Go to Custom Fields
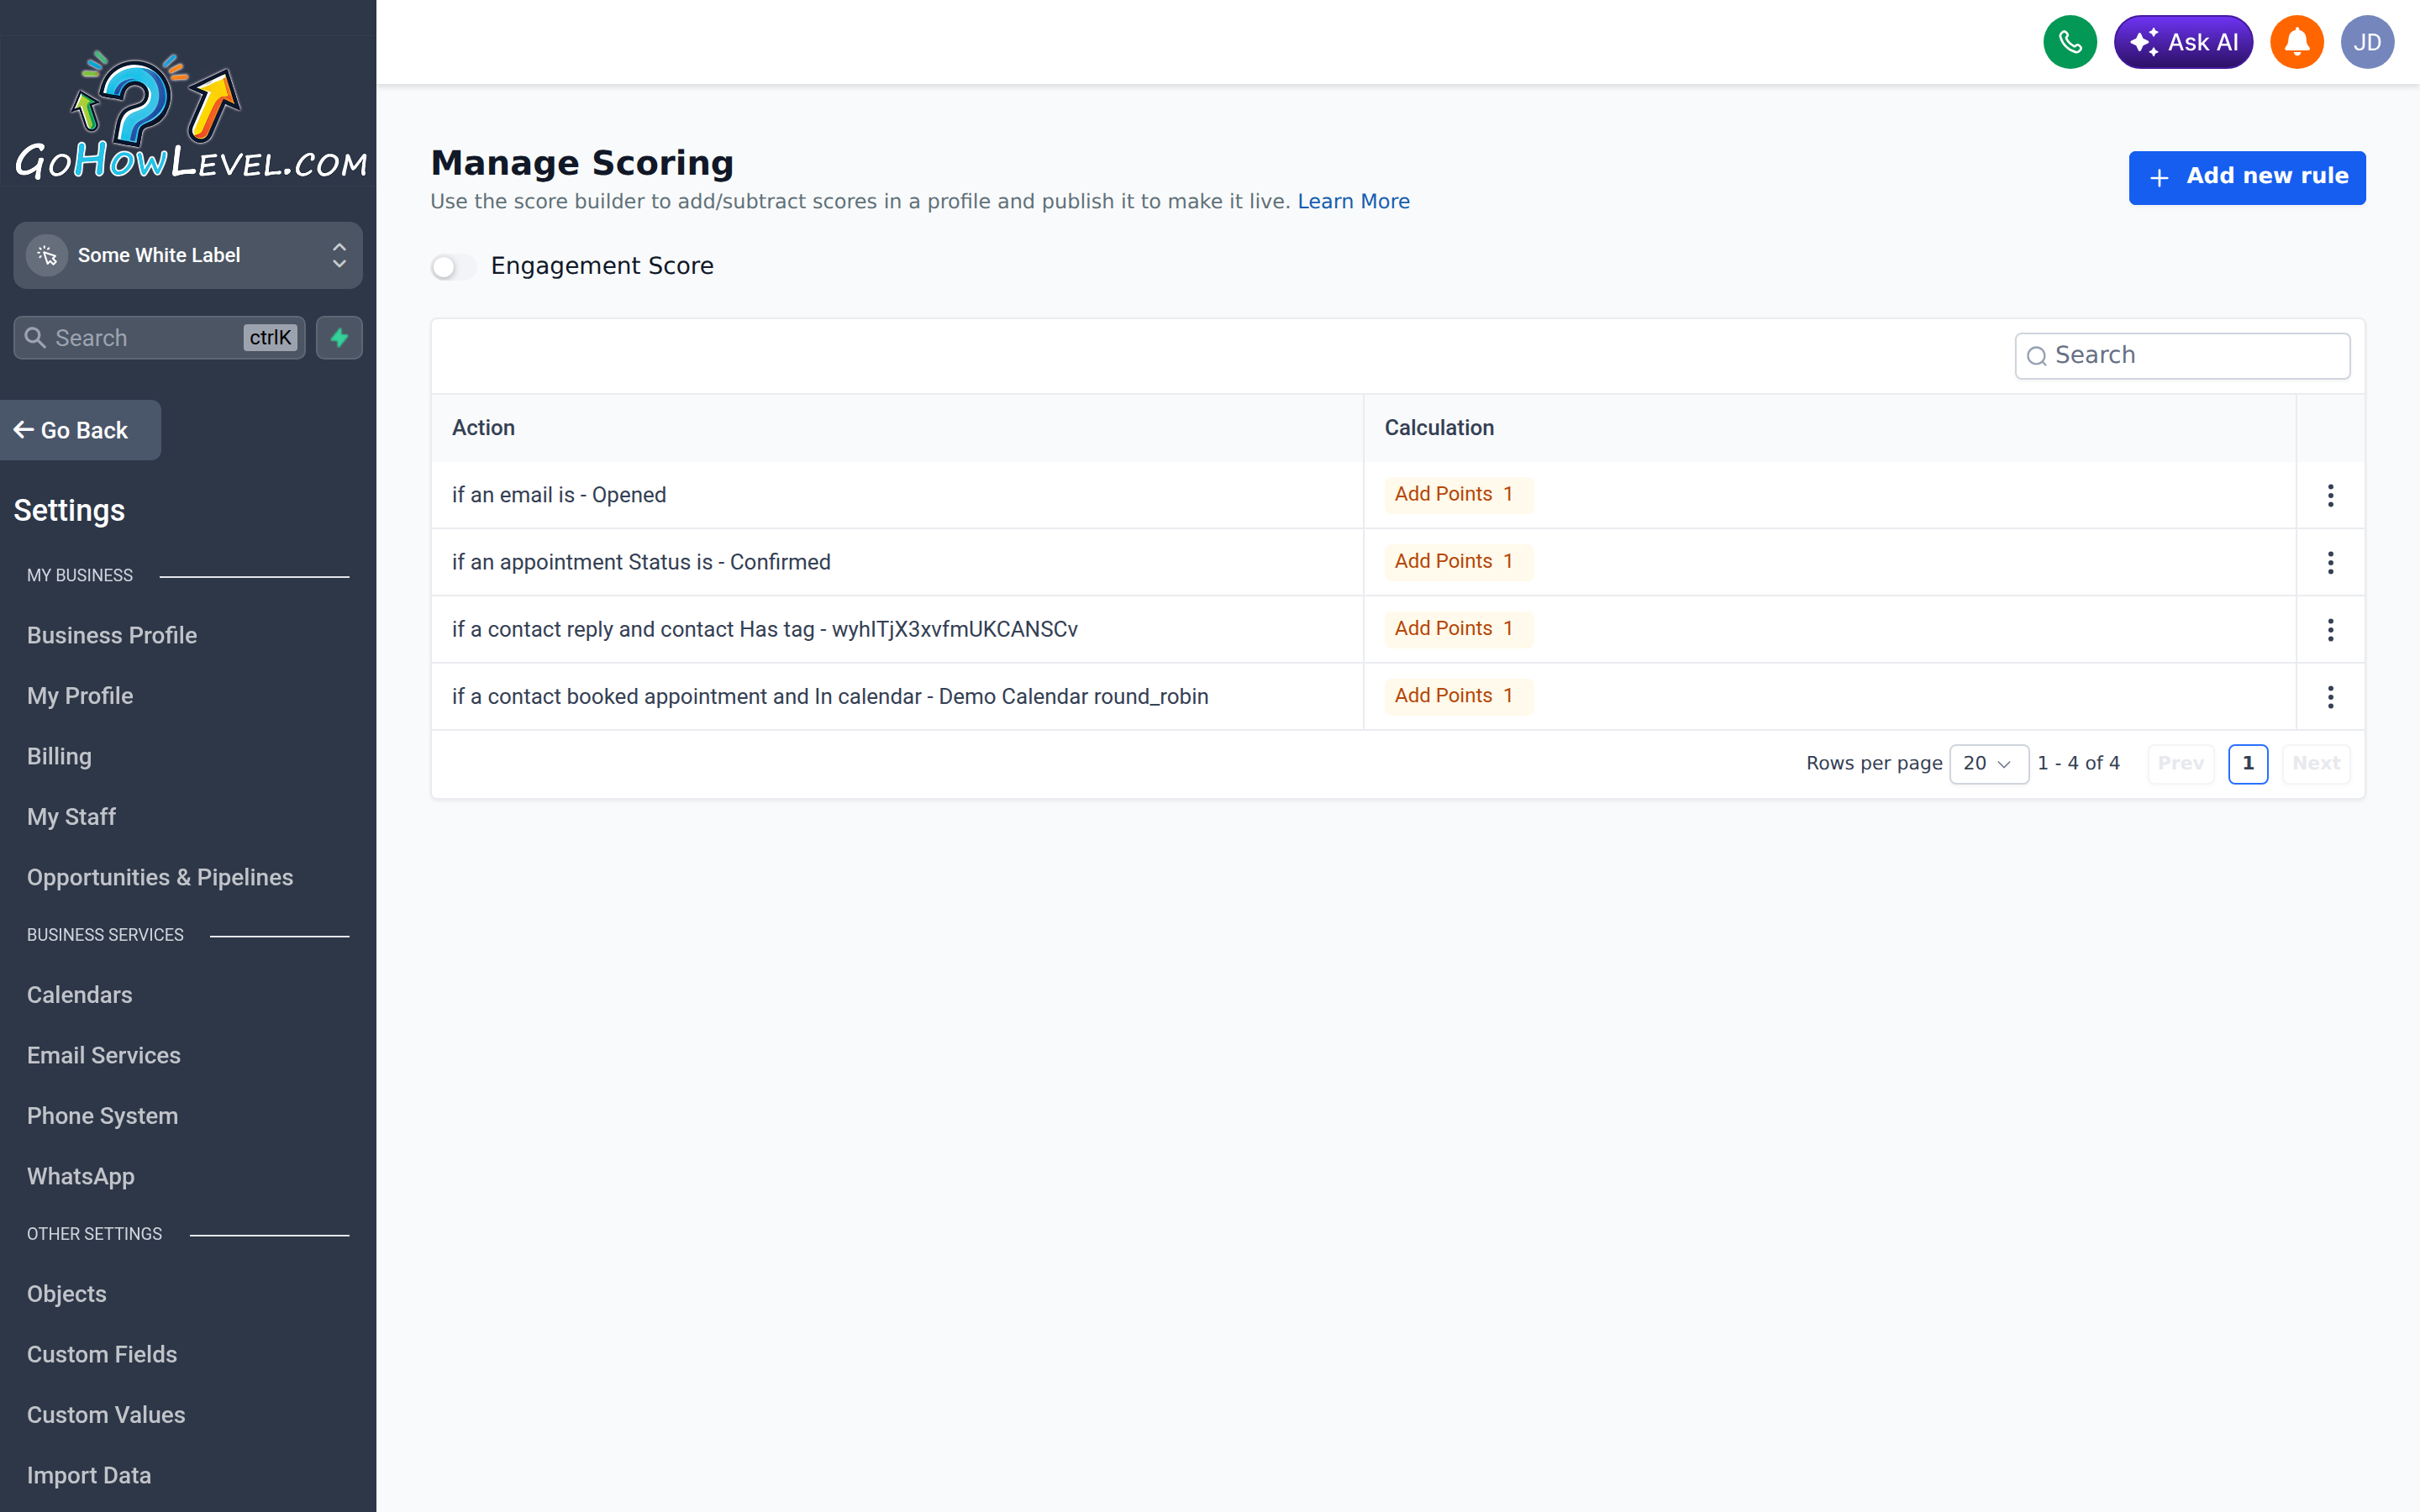The height and width of the screenshot is (1512, 2420). point(102,1354)
